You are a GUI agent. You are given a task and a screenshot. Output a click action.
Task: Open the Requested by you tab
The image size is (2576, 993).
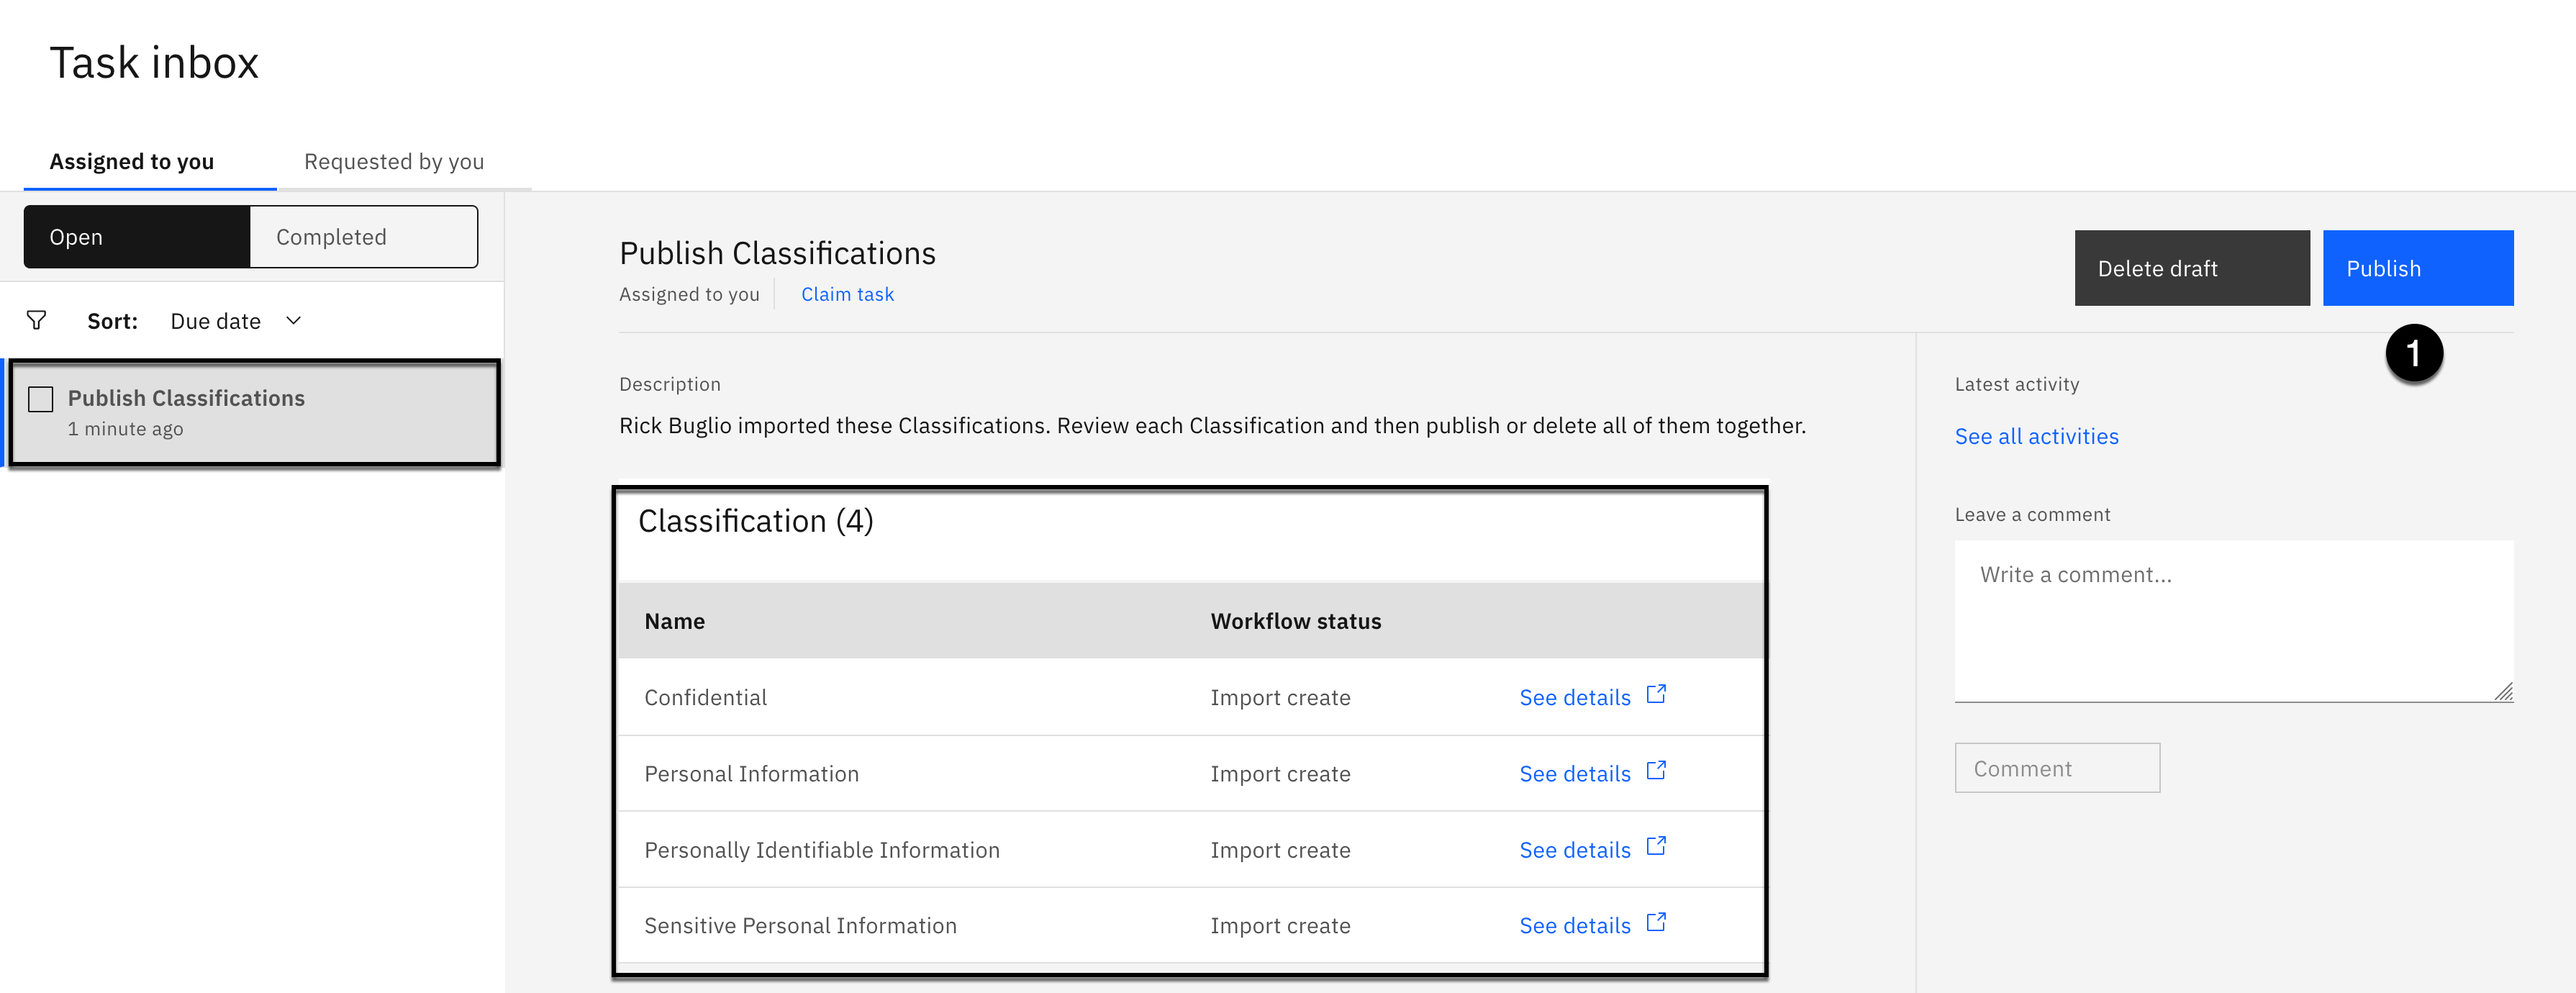pyautogui.click(x=394, y=162)
